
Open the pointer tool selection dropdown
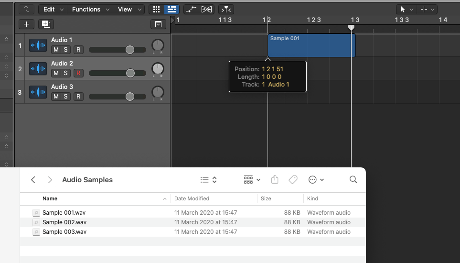tap(406, 9)
